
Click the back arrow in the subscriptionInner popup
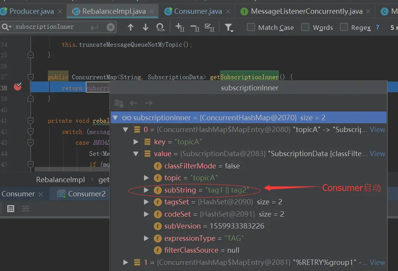(134, 103)
